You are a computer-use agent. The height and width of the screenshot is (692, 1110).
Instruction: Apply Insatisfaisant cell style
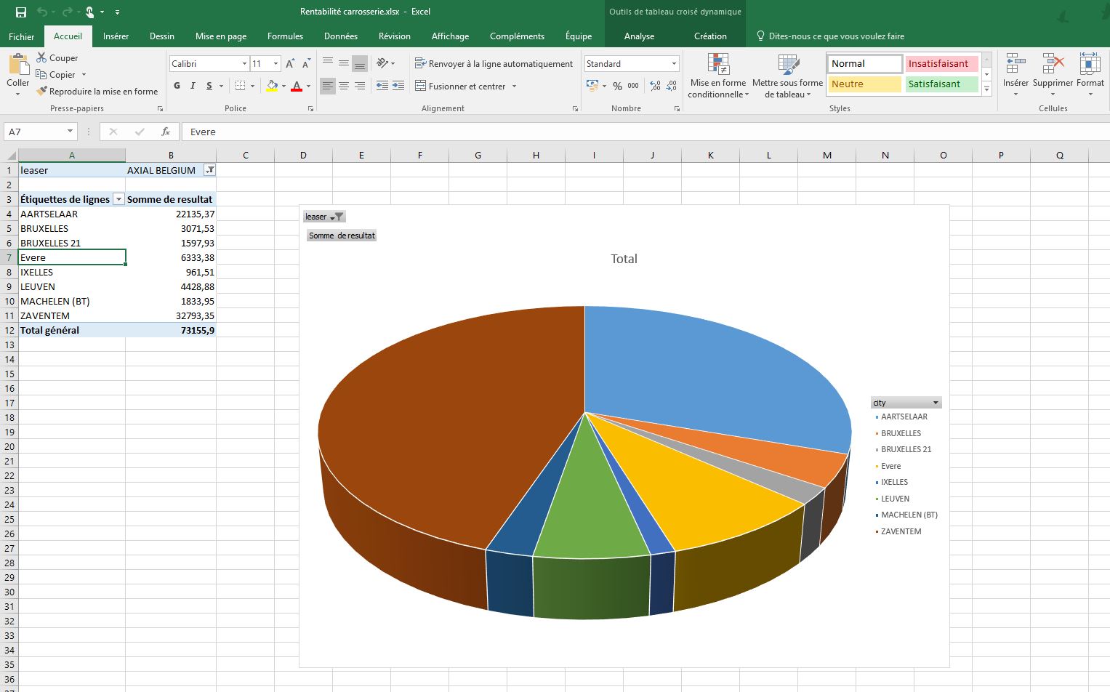(x=942, y=63)
